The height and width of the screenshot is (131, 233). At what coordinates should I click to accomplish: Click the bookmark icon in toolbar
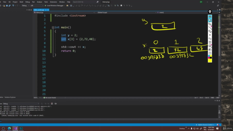[x=121, y=6]
